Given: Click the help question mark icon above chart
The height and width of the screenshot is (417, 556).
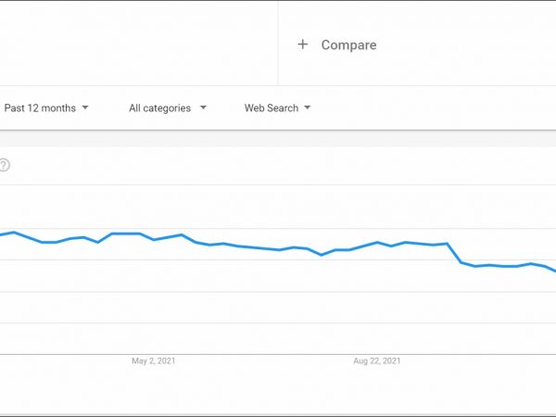Looking at the screenshot, I should tap(4, 166).
